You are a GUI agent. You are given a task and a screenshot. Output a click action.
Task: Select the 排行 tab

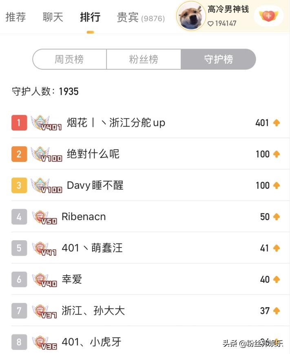[90, 18]
